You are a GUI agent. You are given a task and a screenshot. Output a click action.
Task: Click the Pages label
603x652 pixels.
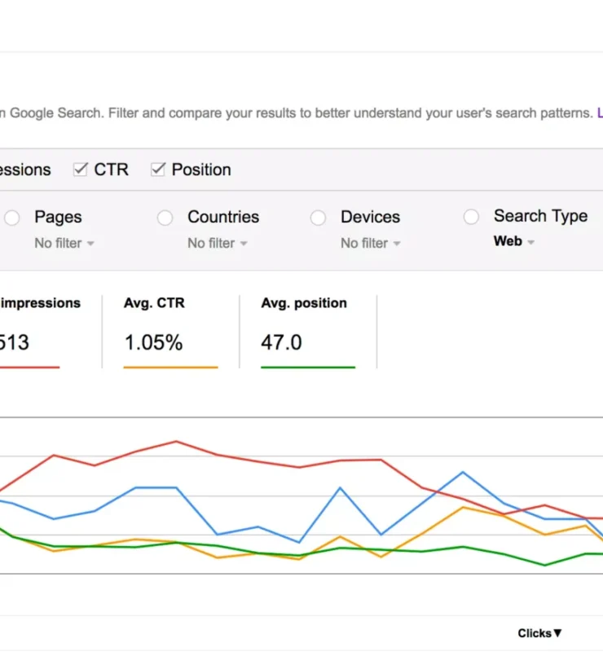[x=58, y=218]
